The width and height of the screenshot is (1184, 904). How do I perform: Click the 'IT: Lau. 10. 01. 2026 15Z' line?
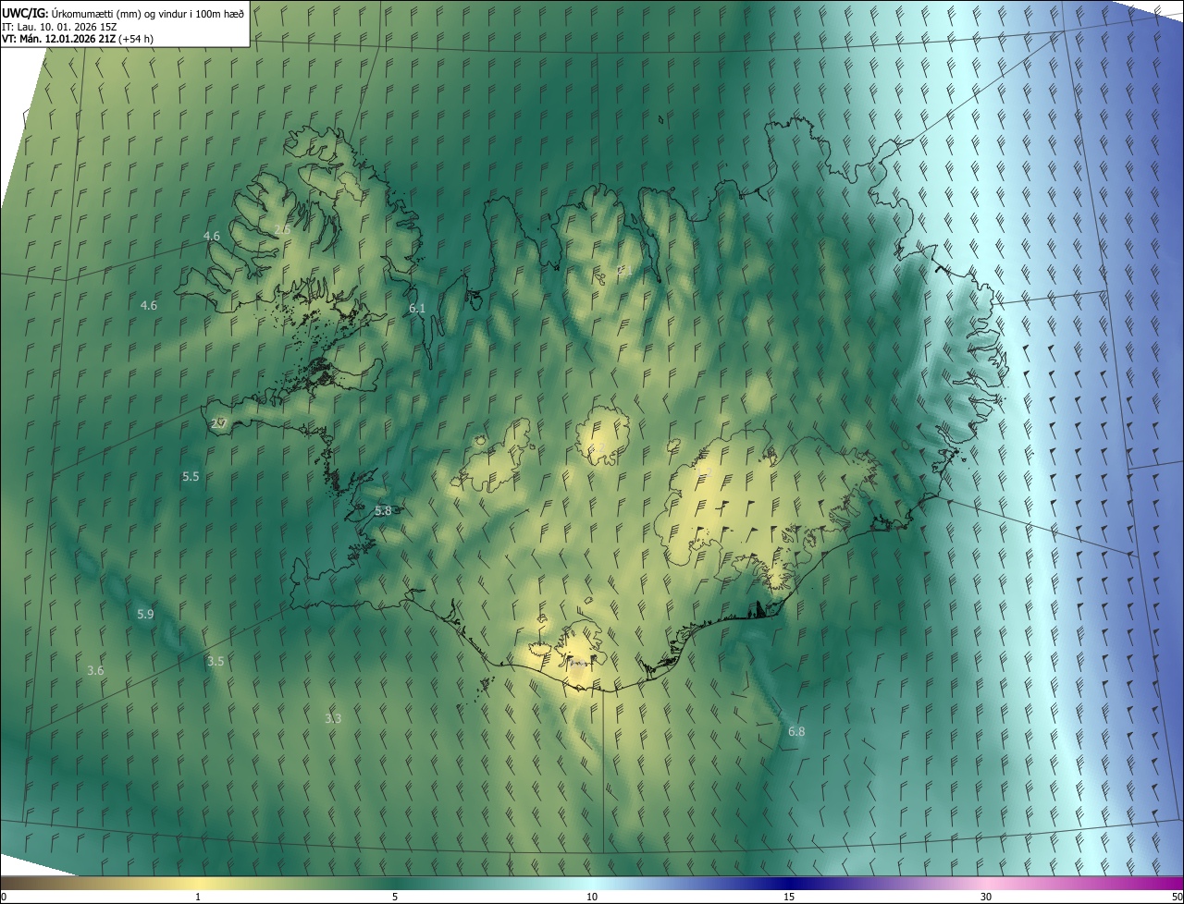click(x=60, y=26)
